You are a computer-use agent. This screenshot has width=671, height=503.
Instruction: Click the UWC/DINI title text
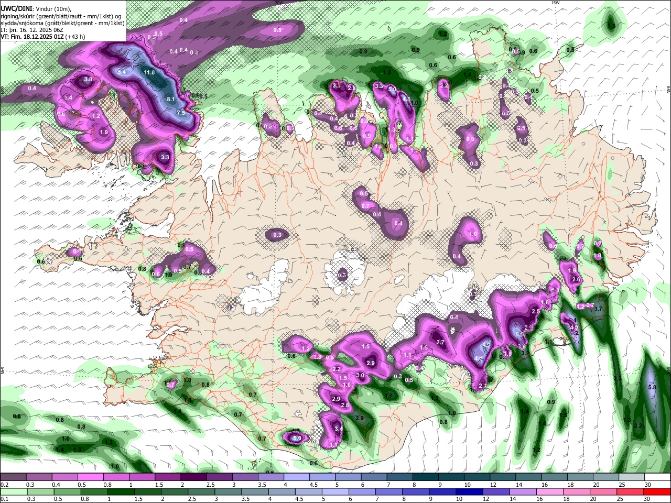click(15, 8)
